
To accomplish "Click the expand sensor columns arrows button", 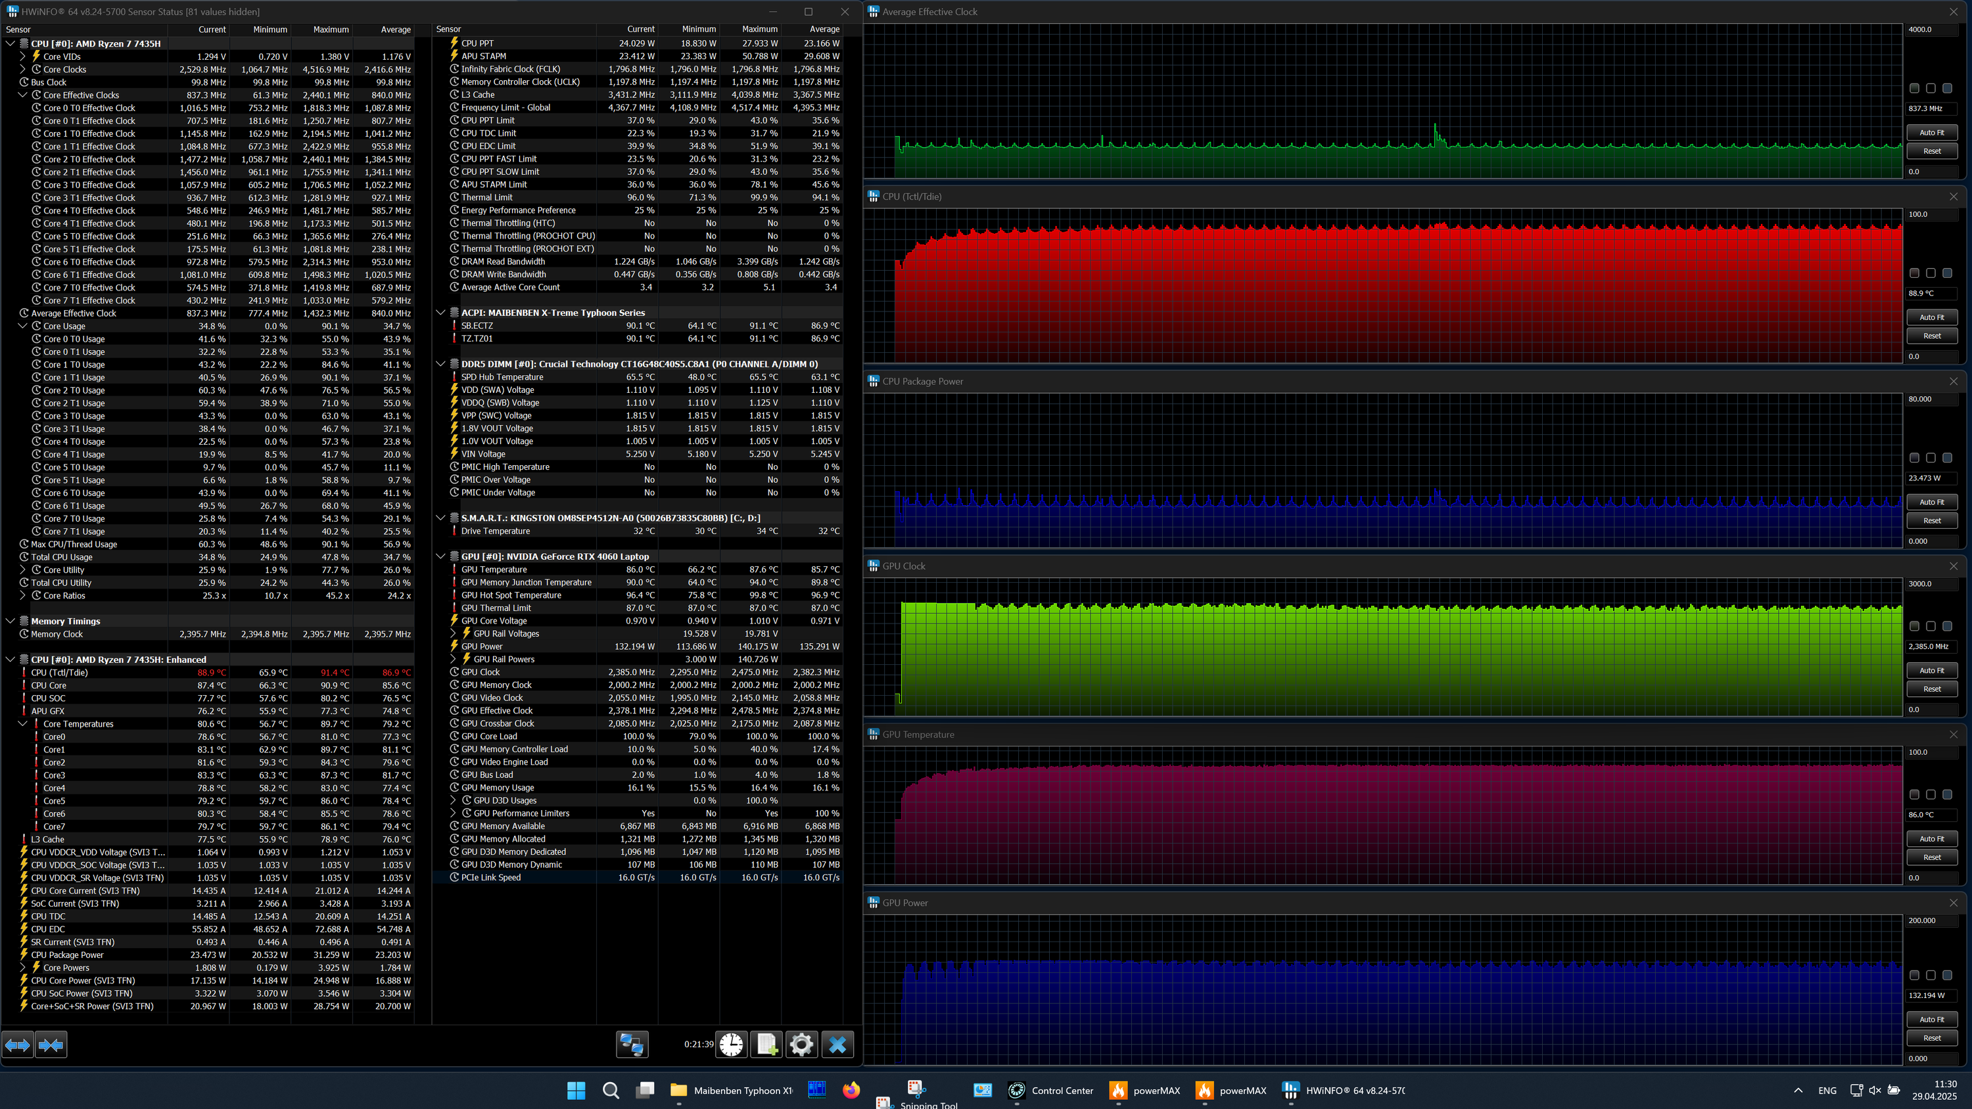I will coord(18,1045).
